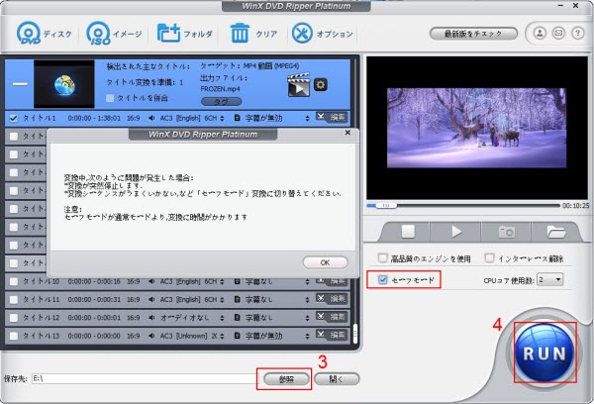Change Title 11 audio track selector
594x404 pixels.
click(222, 299)
